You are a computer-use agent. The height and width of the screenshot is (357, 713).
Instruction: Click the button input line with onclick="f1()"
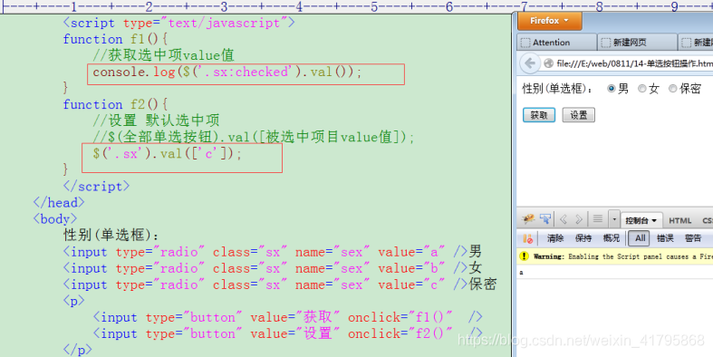(287, 317)
